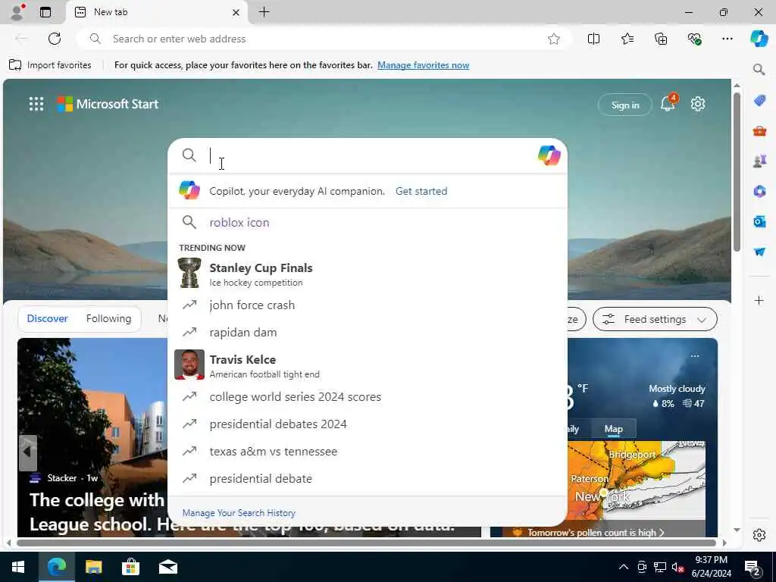Expand the Feed settings dropdown
Image resolution: width=776 pixels, height=582 pixels.
click(655, 319)
